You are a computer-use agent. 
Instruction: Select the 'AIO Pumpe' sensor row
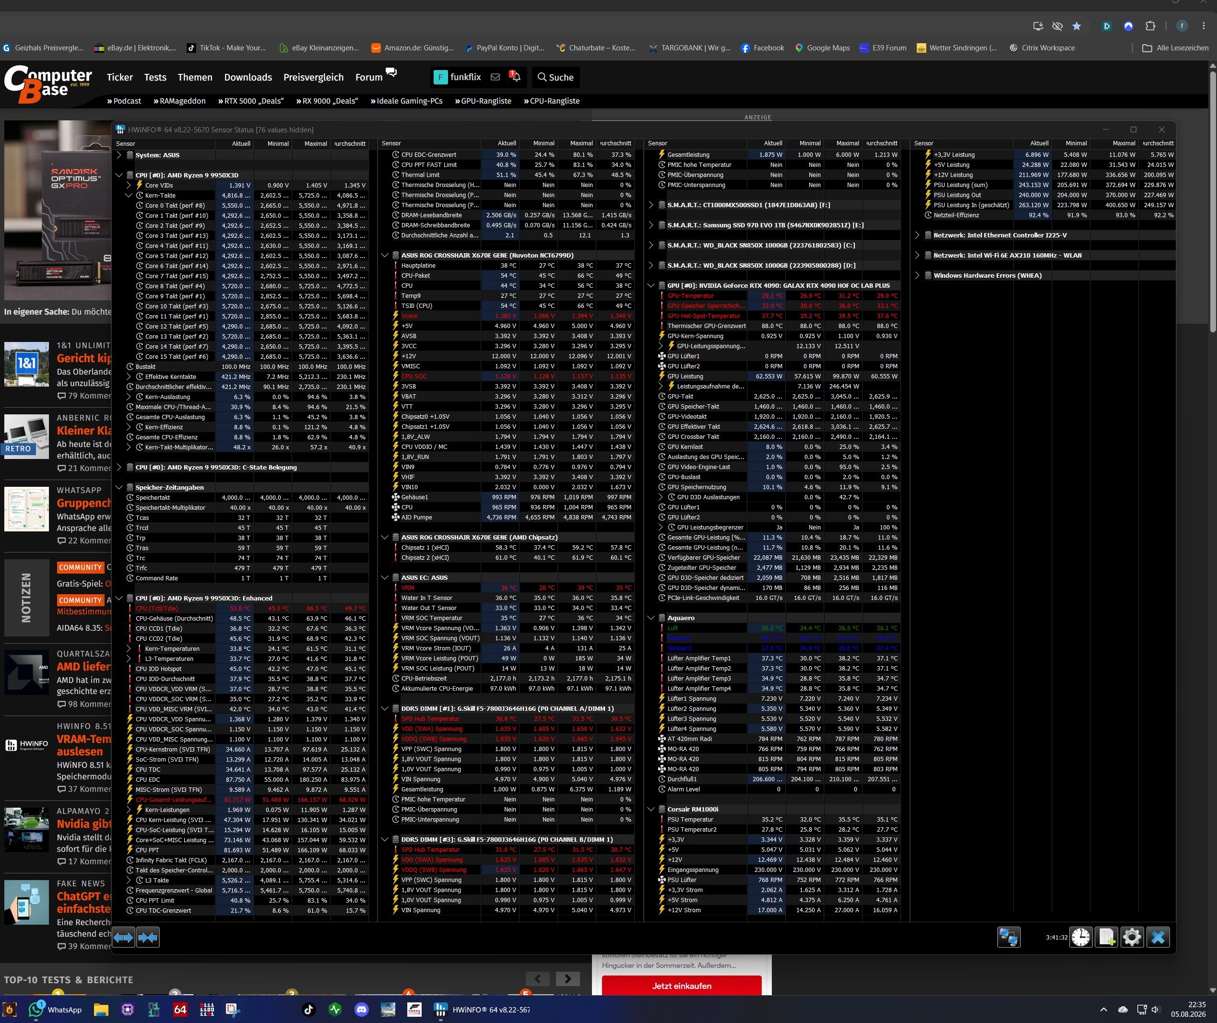pos(506,517)
